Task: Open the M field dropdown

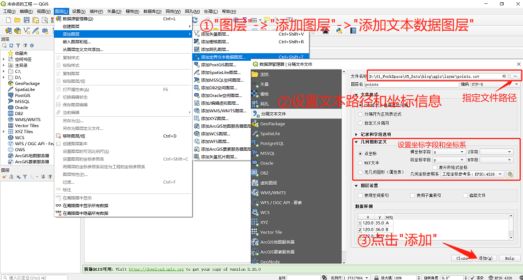Action: [x=496, y=160]
